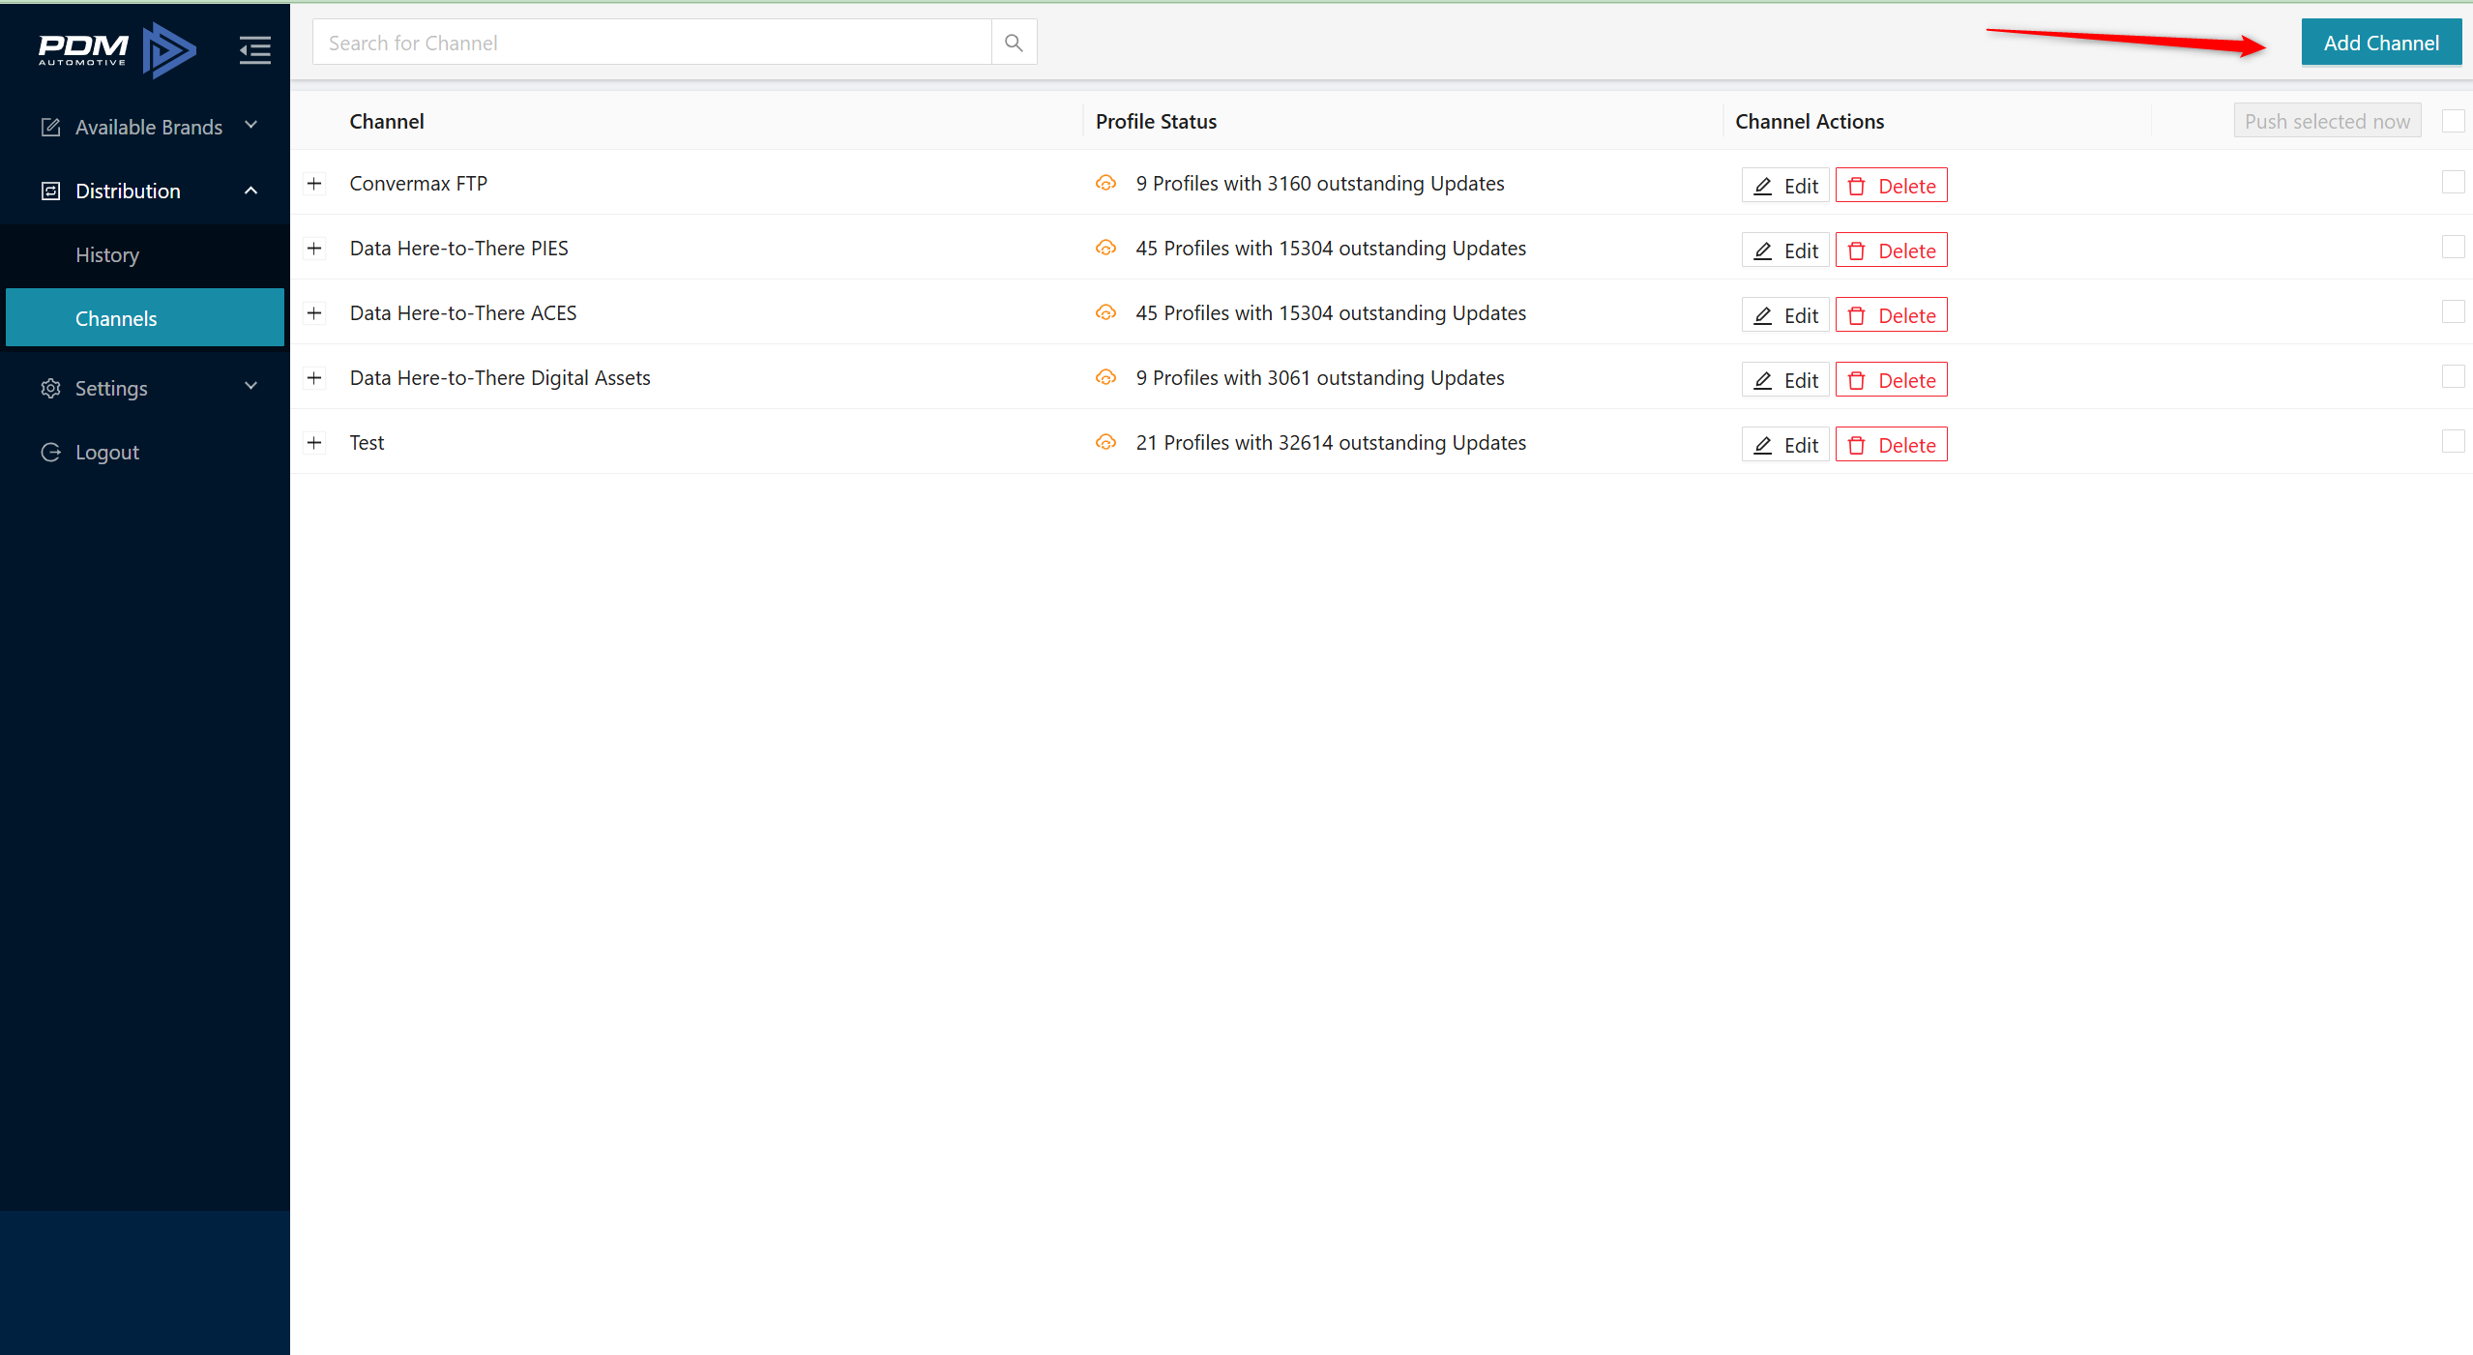
Task: Click the Available Brands edit icon
Action: tap(50, 127)
